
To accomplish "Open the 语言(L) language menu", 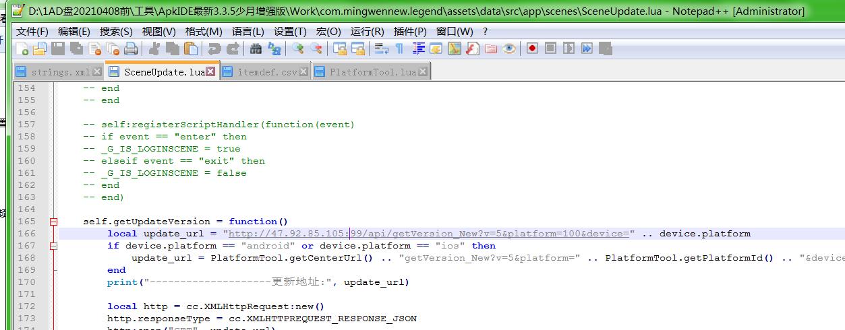I will pyautogui.click(x=247, y=32).
